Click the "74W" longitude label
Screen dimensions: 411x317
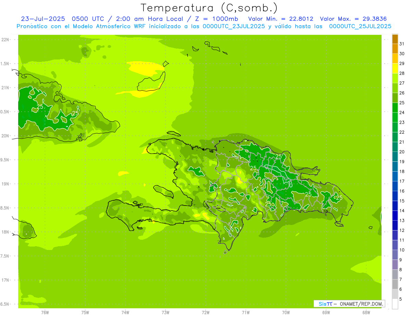point(125,313)
